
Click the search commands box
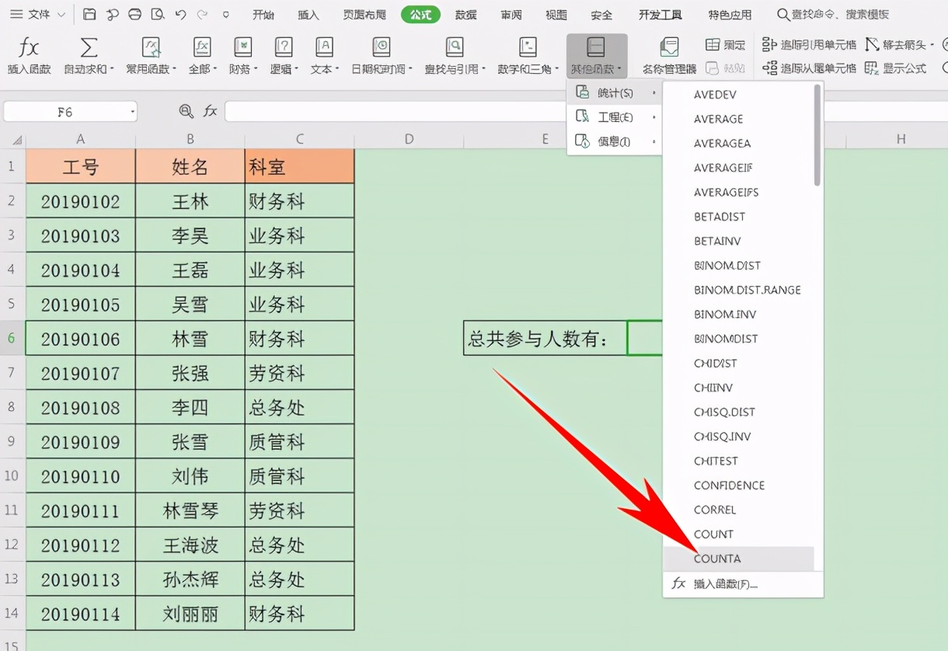(x=834, y=15)
